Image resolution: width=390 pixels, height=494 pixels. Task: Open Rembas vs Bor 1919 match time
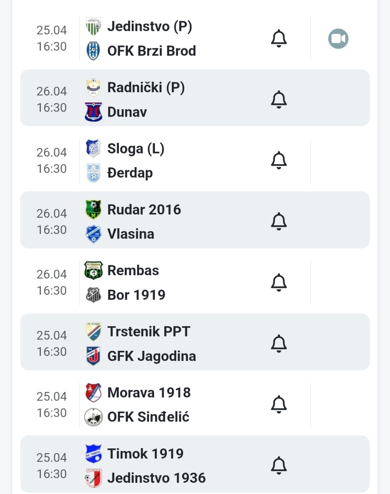pyautogui.click(x=52, y=283)
